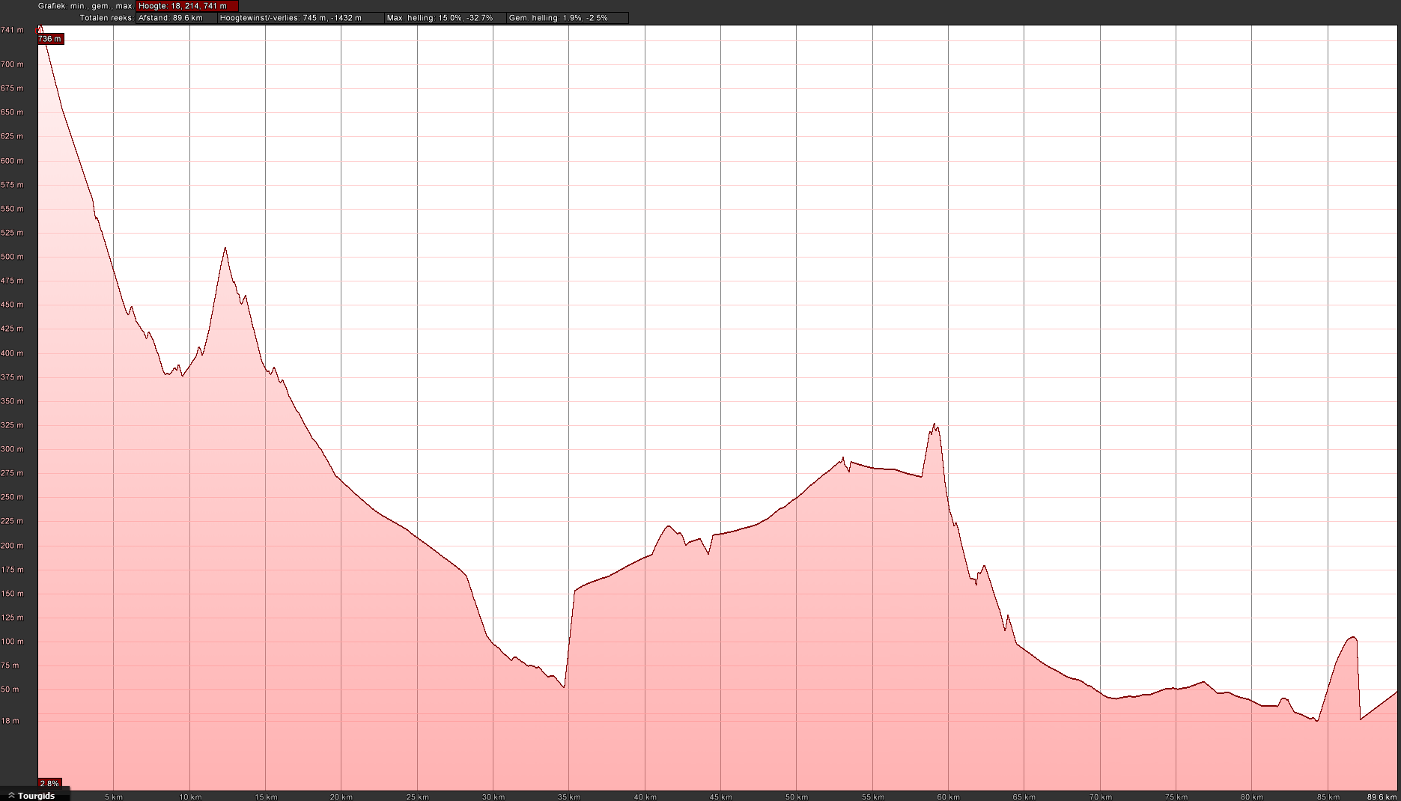Click the 100 m elevation axis label
1401x801 pixels.
tap(12, 642)
